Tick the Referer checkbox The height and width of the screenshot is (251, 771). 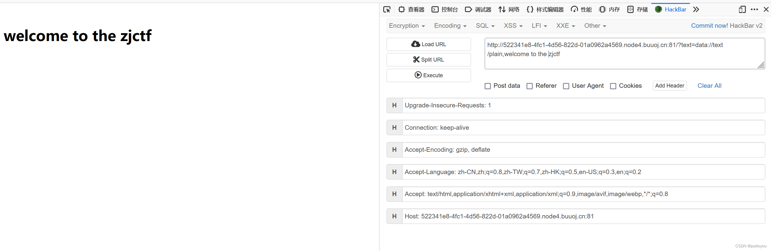click(529, 86)
